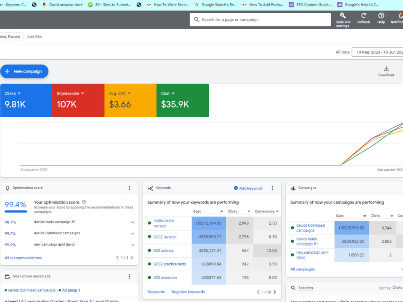Open Tools and settings wrench icon
The width and height of the screenshot is (403, 302).
pos(342,16)
